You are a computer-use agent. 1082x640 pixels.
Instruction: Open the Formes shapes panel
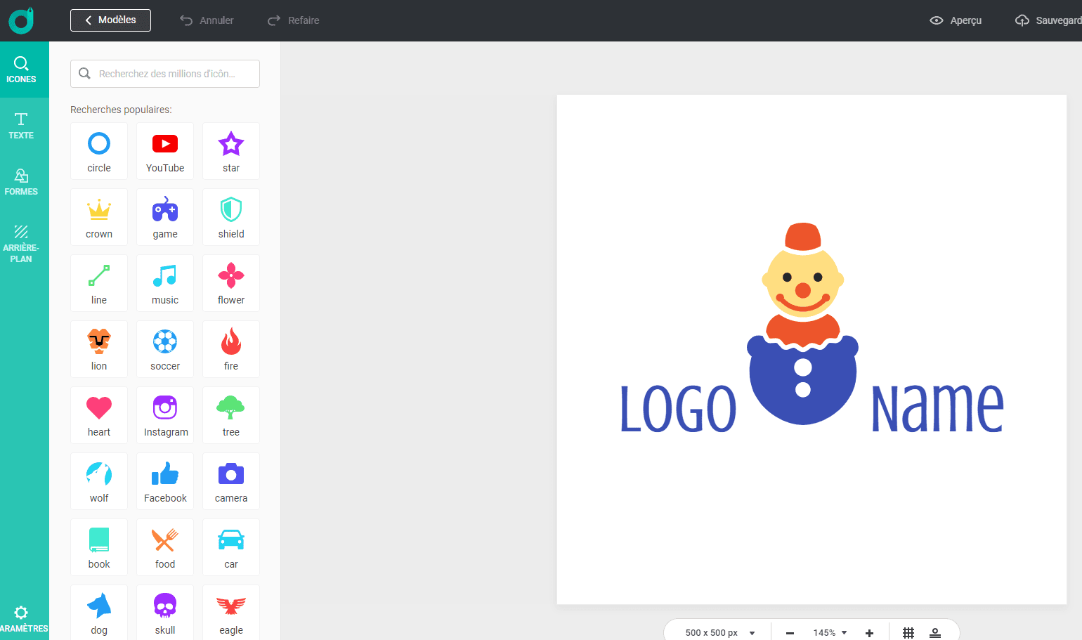(x=21, y=182)
